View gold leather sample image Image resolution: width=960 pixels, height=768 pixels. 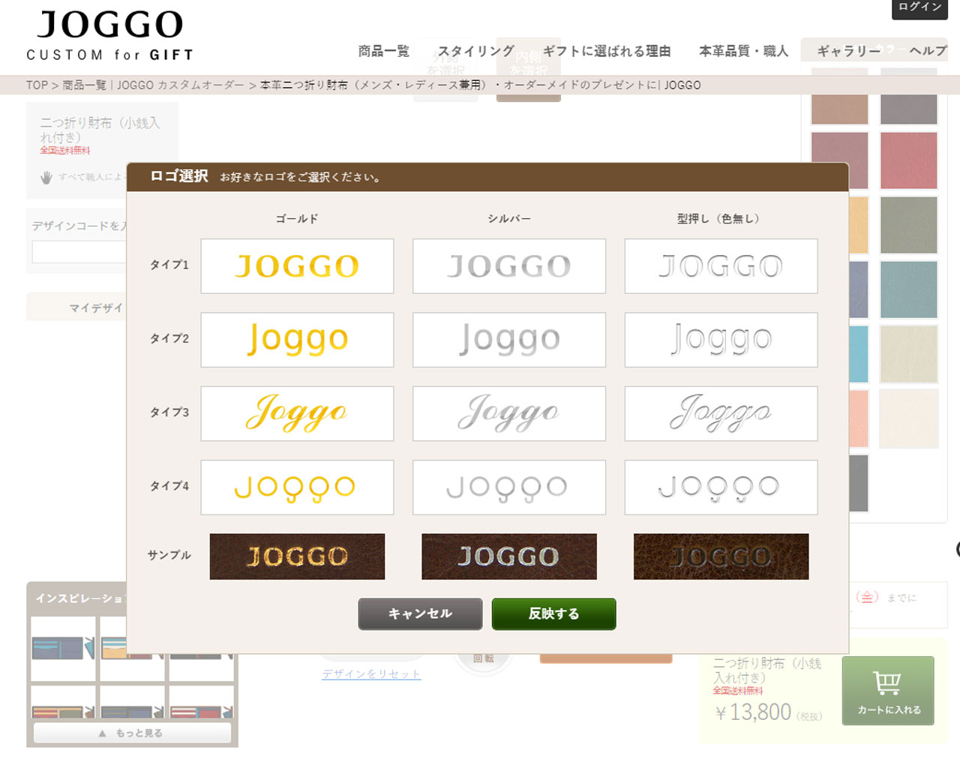pos(297,556)
